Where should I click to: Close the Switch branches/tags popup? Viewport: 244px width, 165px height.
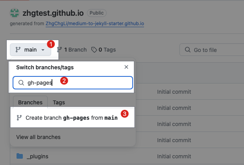126,67
